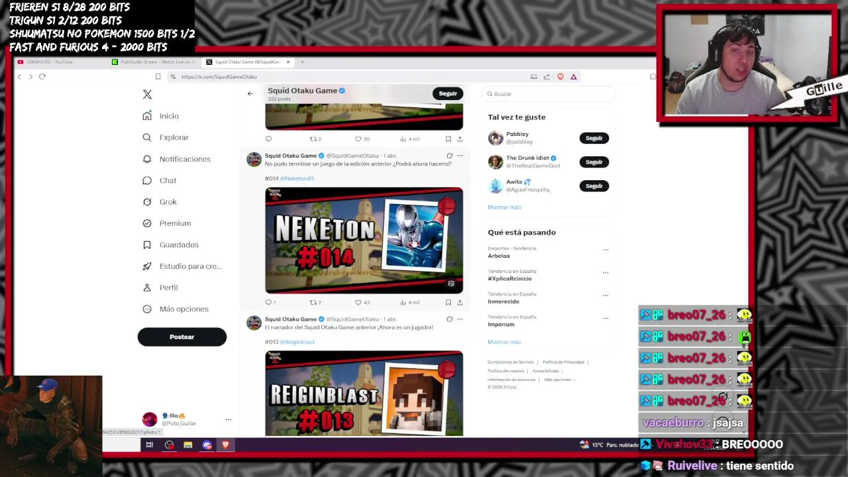Open more options on Neketon post
The height and width of the screenshot is (477, 848).
click(459, 156)
